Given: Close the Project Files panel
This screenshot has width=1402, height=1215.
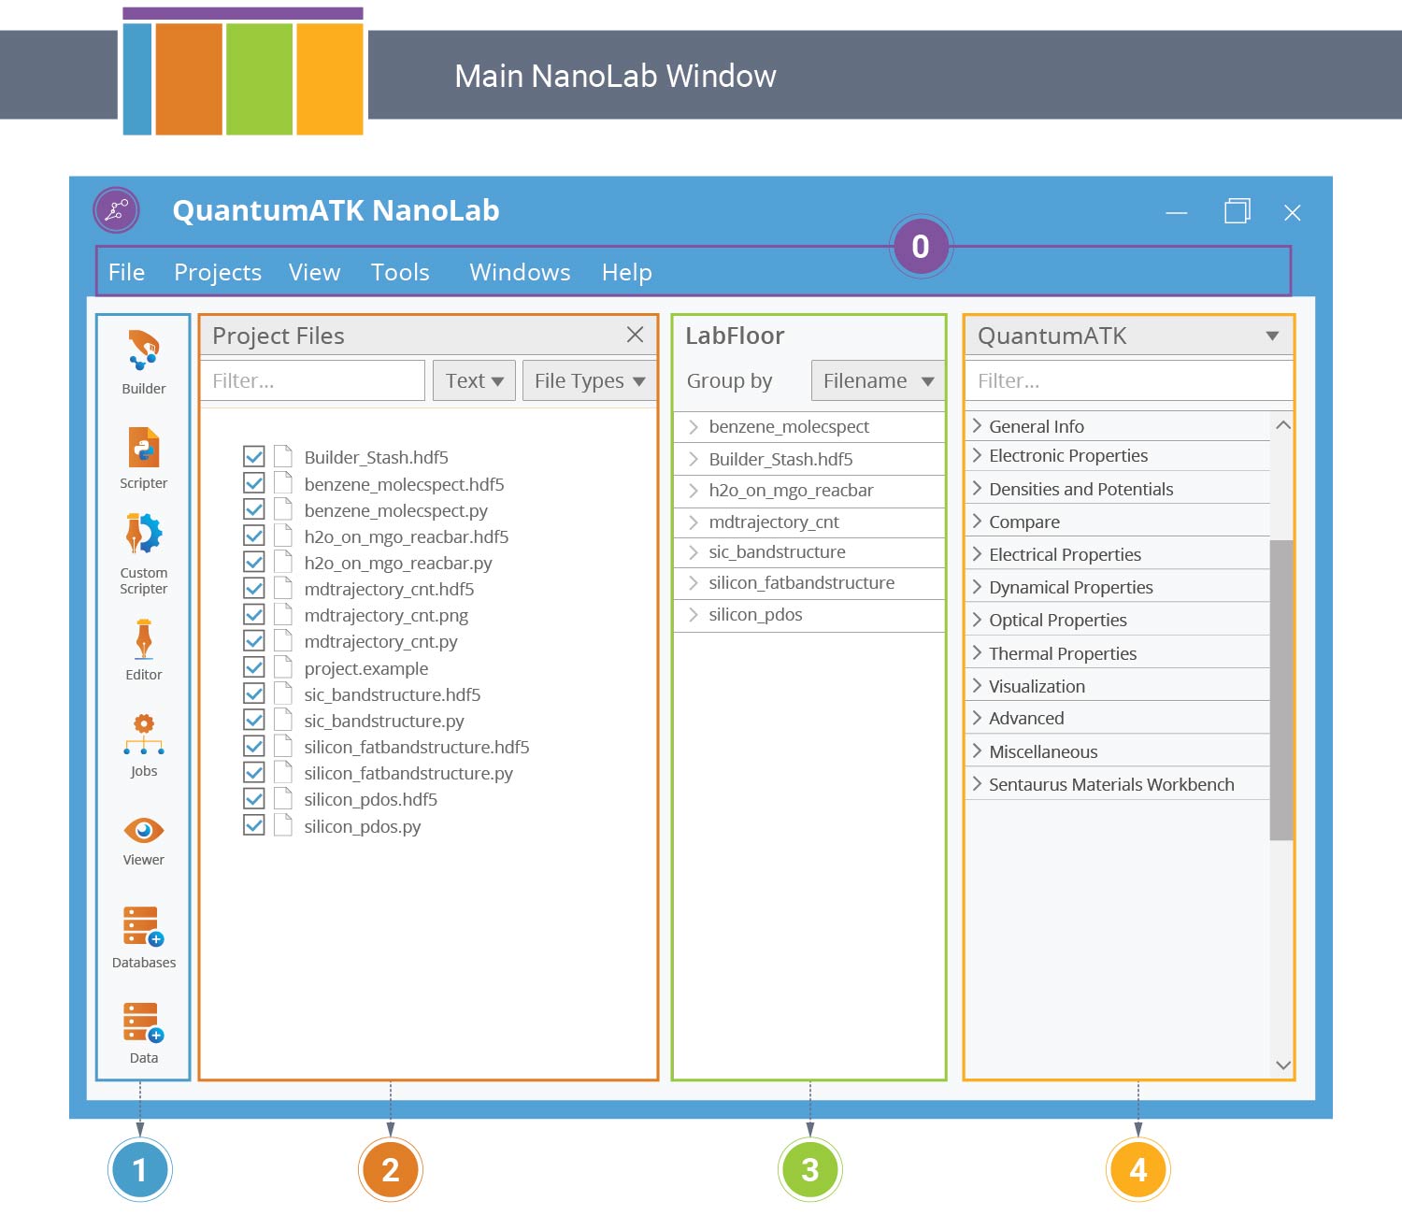Looking at the screenshot, I should 636,335.
